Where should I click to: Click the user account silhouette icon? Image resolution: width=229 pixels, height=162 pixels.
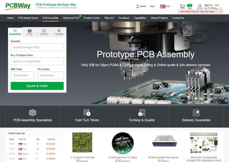click(x=200, y=7)
